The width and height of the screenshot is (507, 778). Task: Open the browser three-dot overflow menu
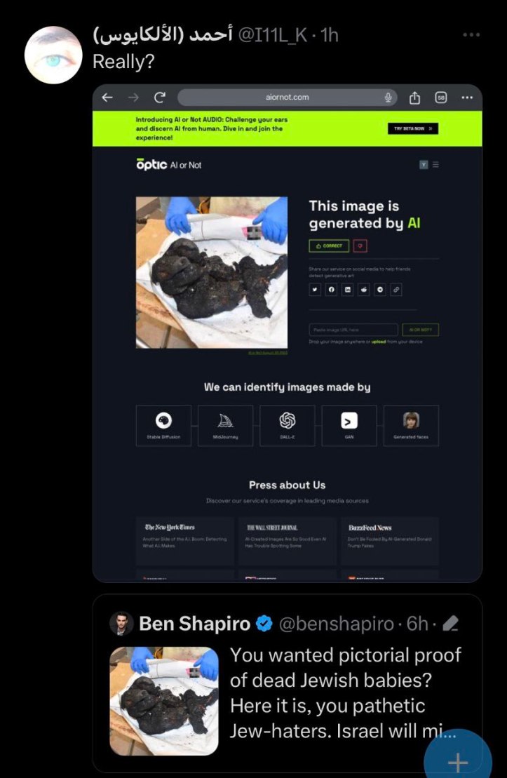(x=467, y=98)
